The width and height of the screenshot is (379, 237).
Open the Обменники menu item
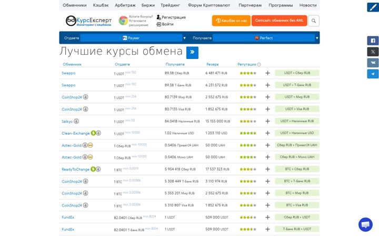(x=74, y=5)
